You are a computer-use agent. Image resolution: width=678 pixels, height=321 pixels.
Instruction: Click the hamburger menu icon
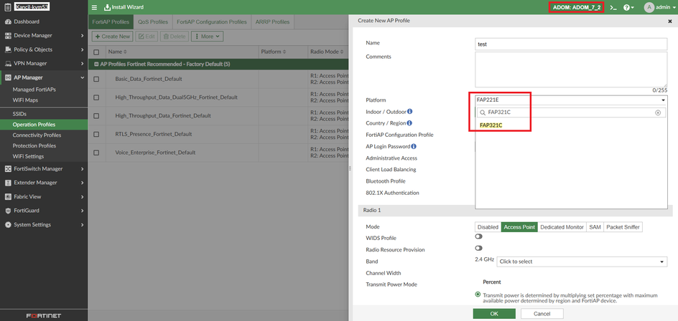(x=94, y=7)
